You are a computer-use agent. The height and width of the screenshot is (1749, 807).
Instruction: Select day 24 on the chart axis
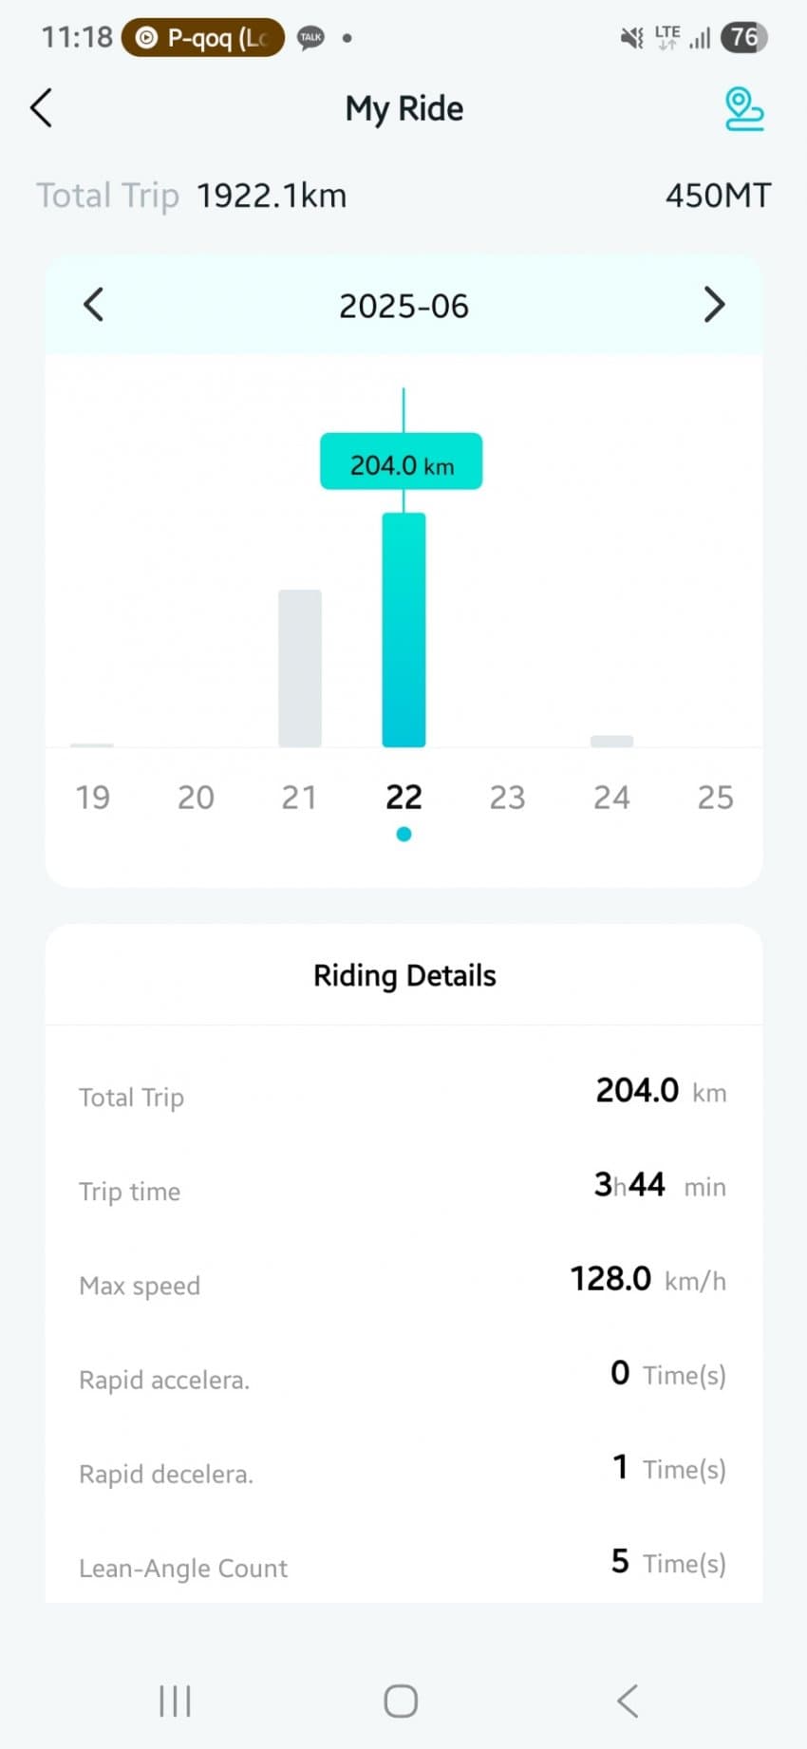pyautogui.click(x=611, y=797)
